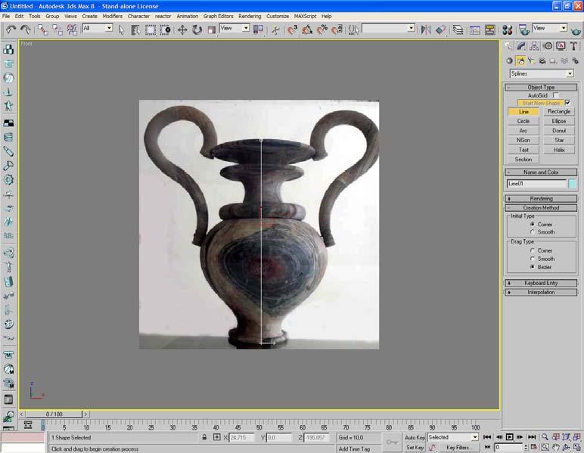Screen dimensions: 584x453
Task: Open the Graph Editors menu
Action: [219, 16]
